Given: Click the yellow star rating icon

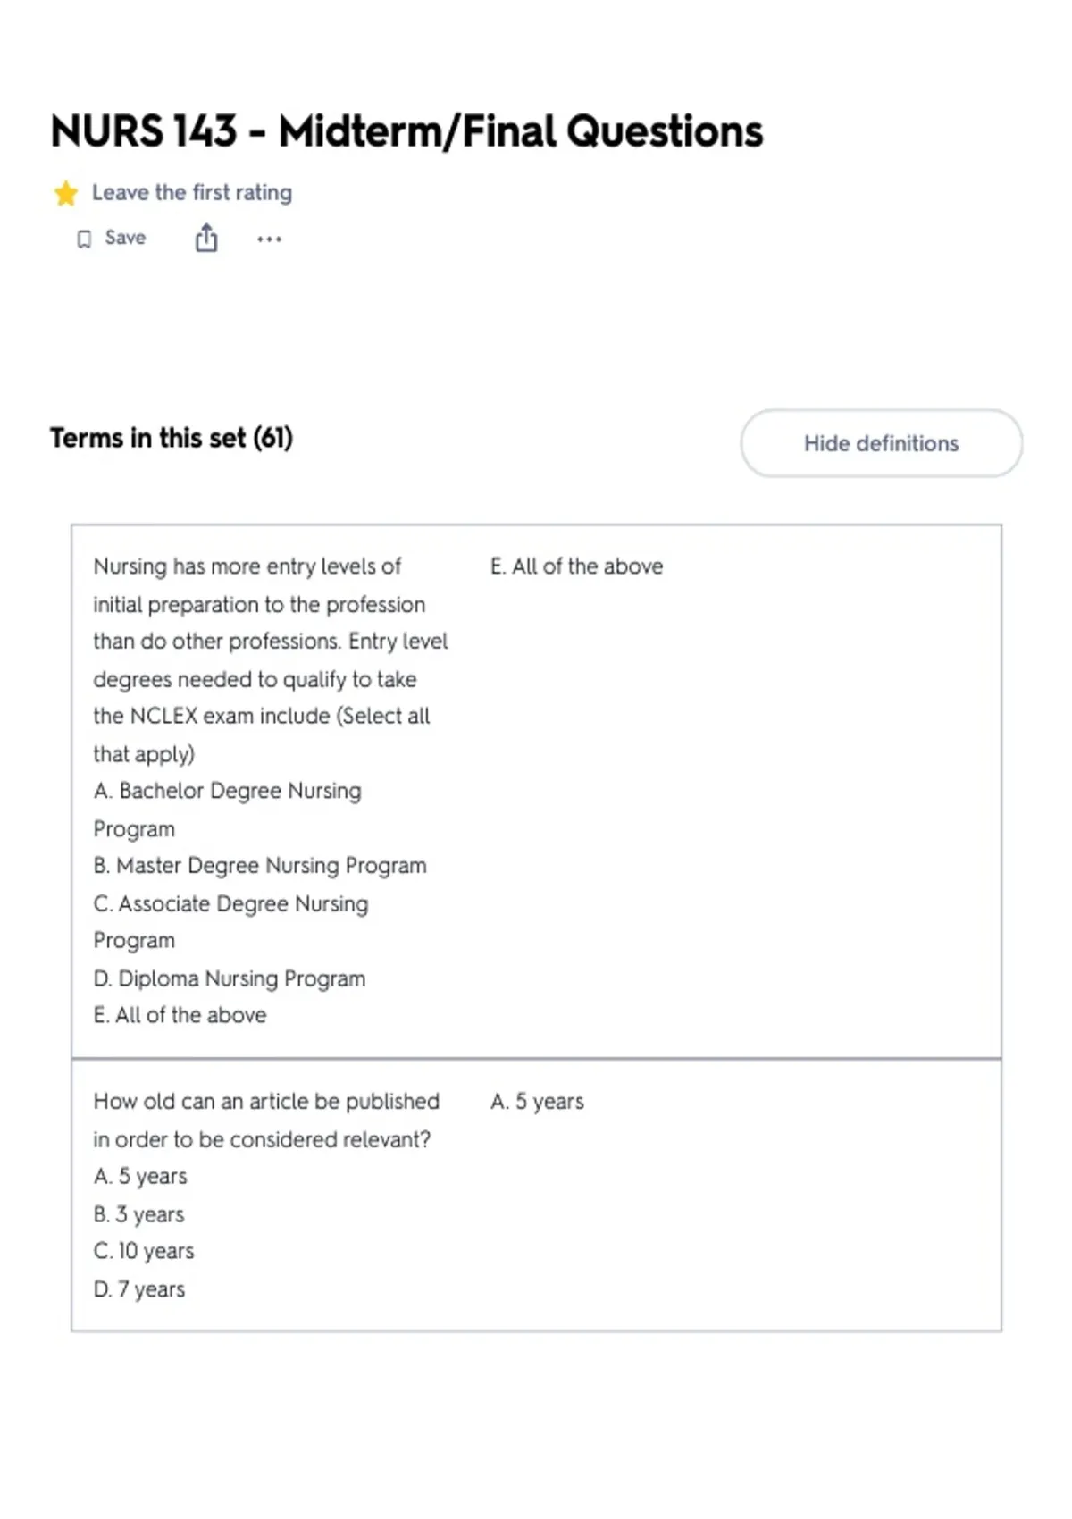Looking at the screenshot, I should [x=65, y=193].
